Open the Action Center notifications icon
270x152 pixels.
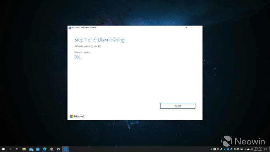pyautogui.click(x=265, y=149)
